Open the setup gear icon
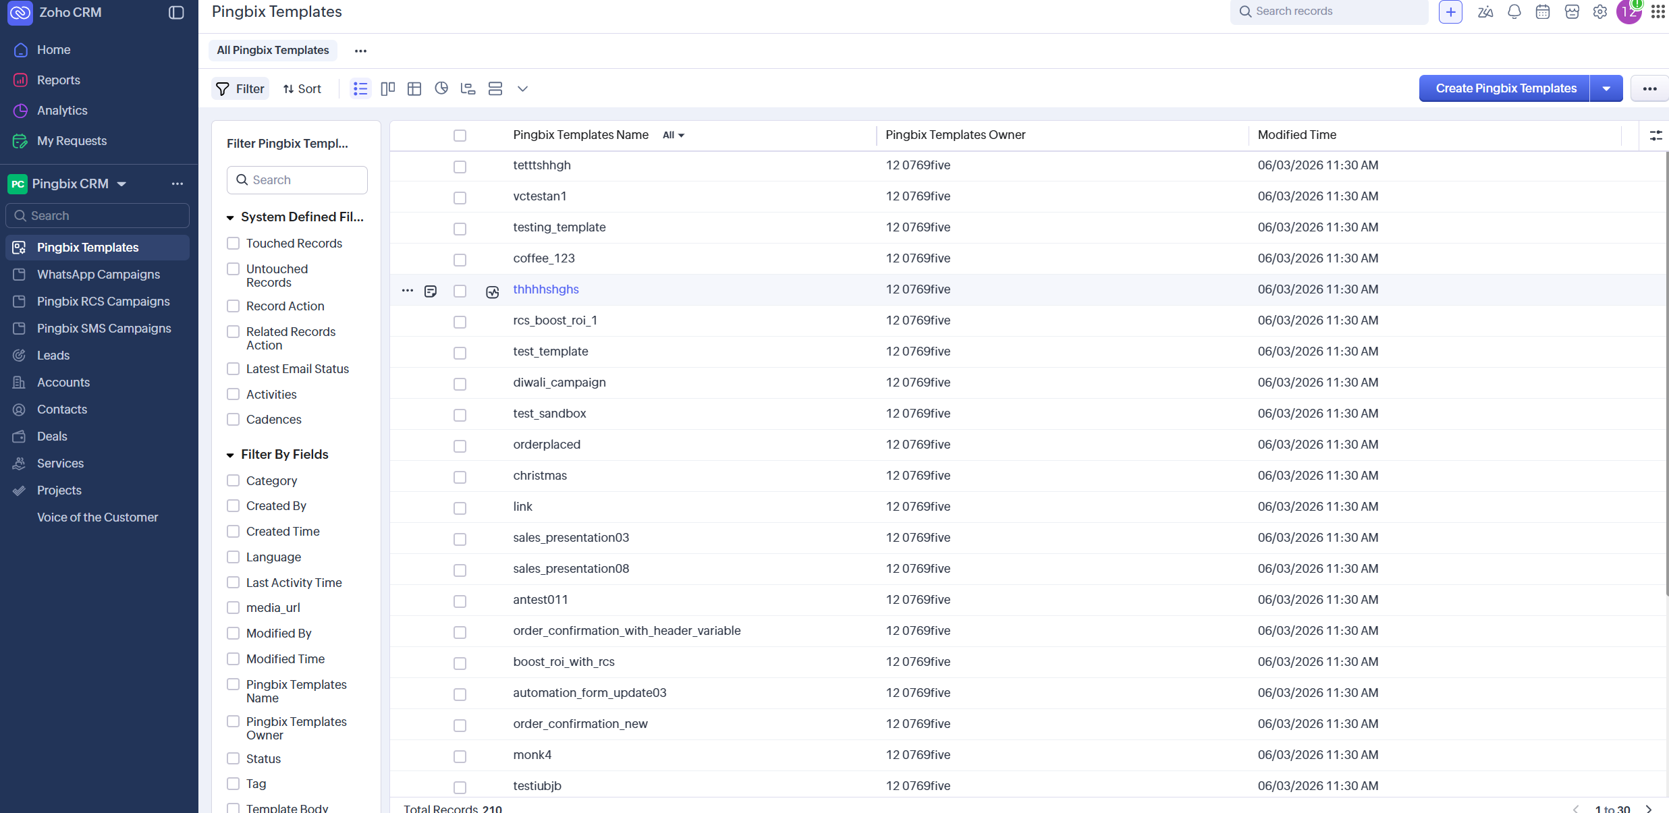The width and height of the screenshot is (1669, 813). (1599, 11)
